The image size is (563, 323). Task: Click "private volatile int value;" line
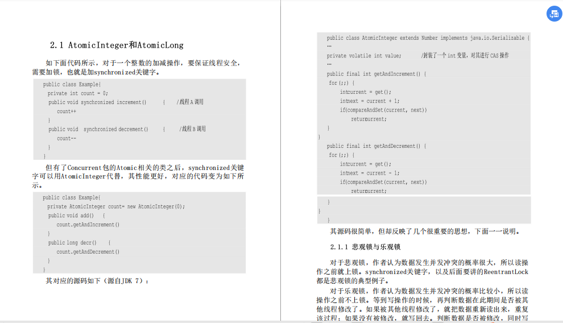(364, 56)
